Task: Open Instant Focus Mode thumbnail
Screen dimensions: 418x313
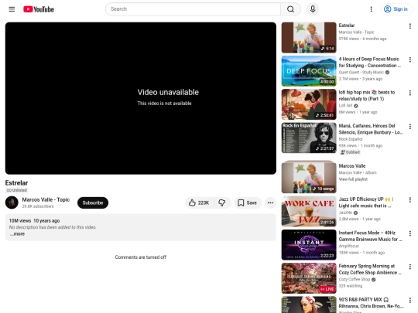Action: click(x=309, y=245)
